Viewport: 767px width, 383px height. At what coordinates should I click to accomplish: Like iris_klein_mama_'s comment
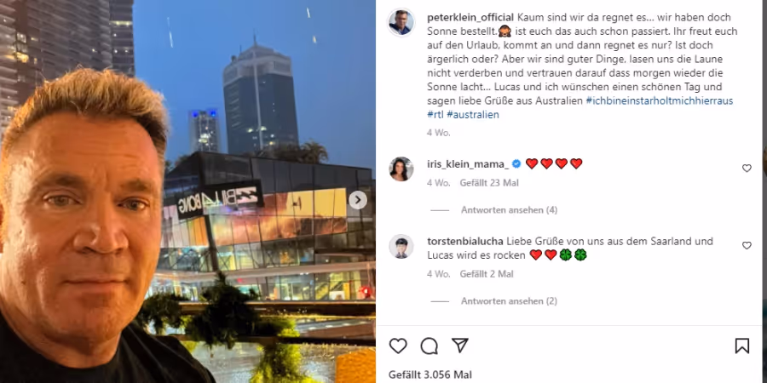click(747, 168)
